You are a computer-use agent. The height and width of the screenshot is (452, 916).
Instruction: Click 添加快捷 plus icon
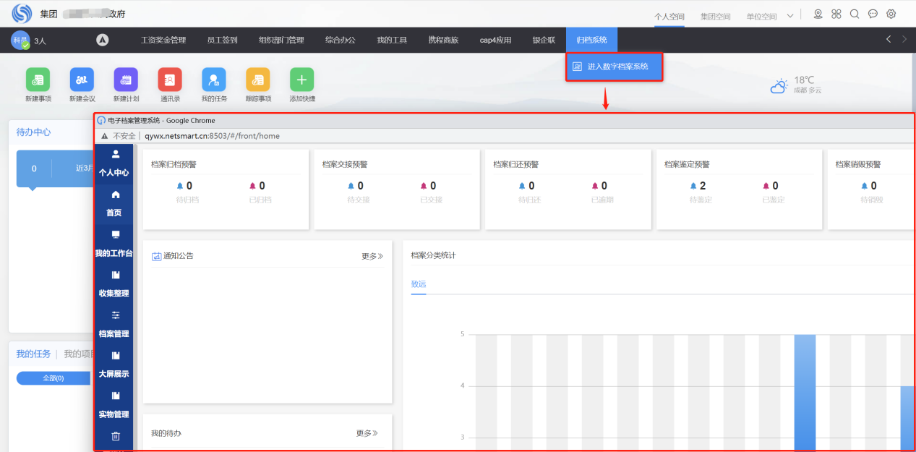coord(301,80)
